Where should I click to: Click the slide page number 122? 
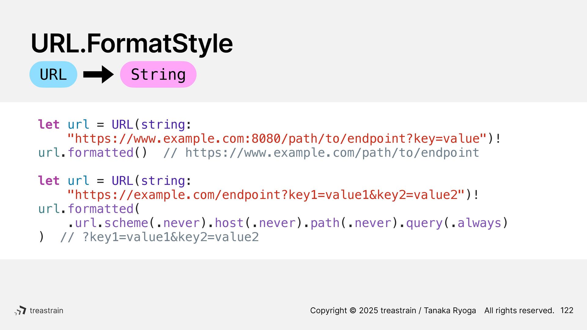click(567, 310)
